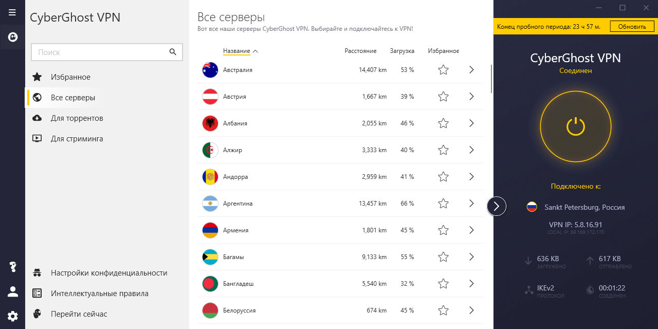Click the Albania flag icon
Screen dimensions: 658x329
click(x=210, y=123)
